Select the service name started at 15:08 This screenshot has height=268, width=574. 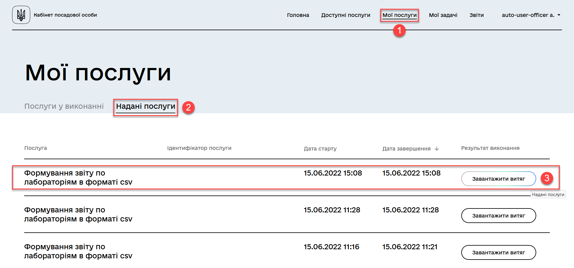(x=78, y=178)
